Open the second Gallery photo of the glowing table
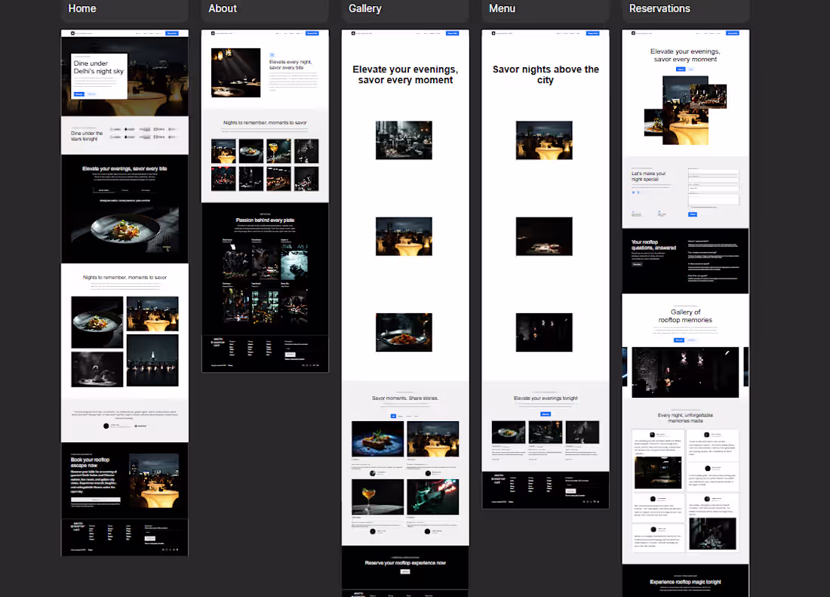This screenshot has width=830, height=597. pyautogui.click(x=404, y=236)
